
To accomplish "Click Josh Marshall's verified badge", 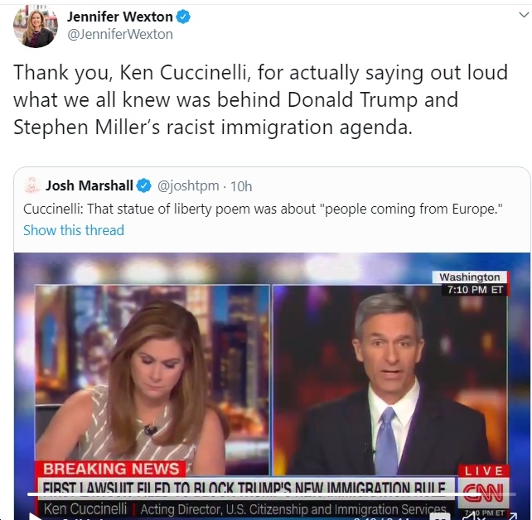I will tap(143, 185).
